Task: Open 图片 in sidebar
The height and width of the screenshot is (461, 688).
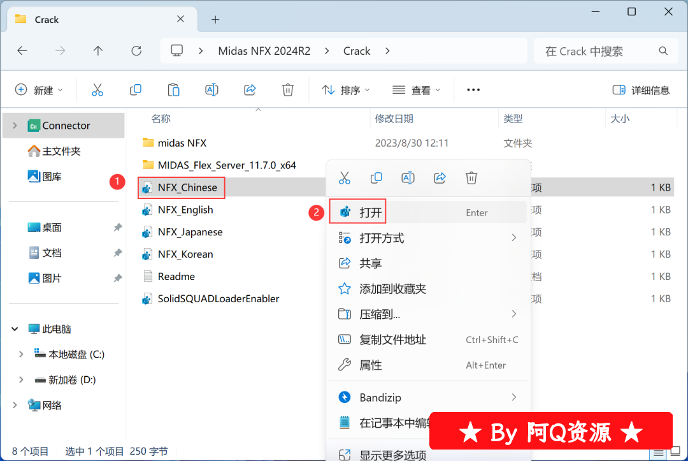Action: coord(45,279)
